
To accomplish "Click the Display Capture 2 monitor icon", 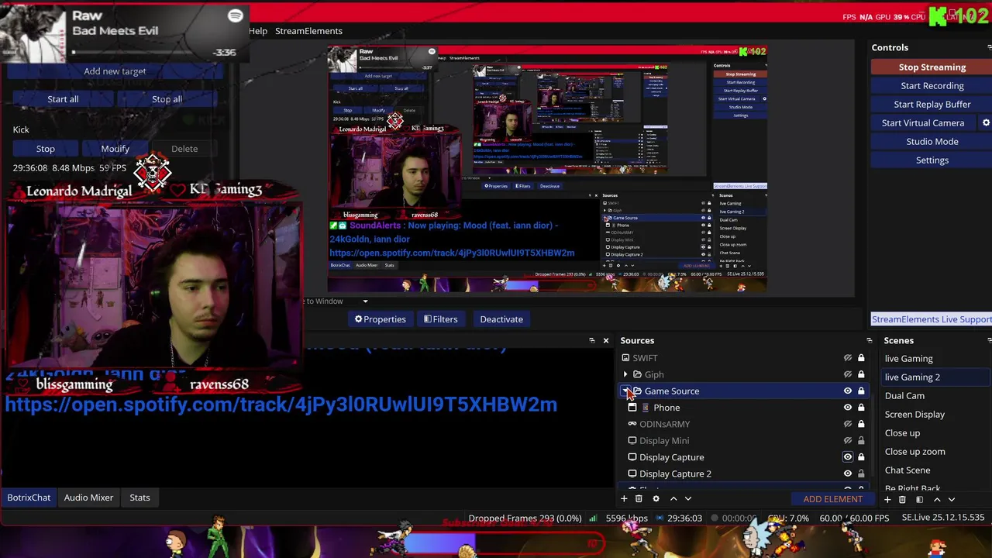I will pos(632,474).
